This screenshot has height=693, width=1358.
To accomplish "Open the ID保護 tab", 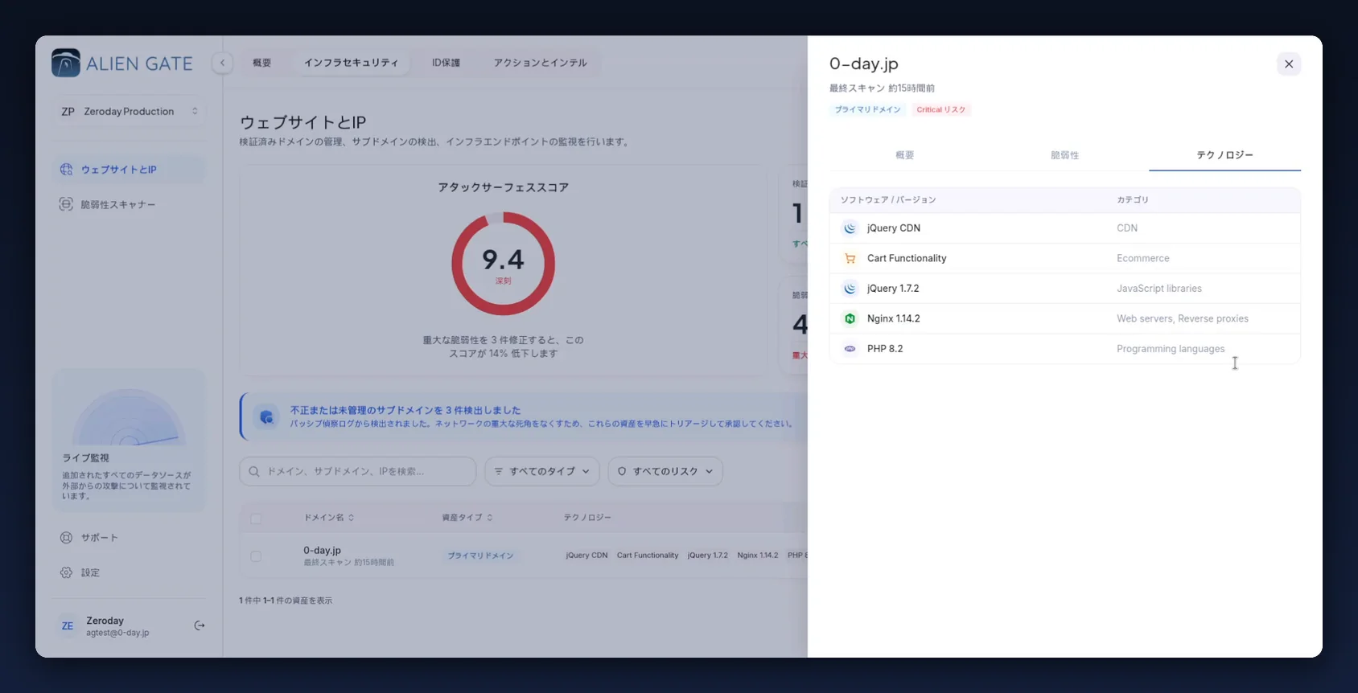I will [446, 63].
